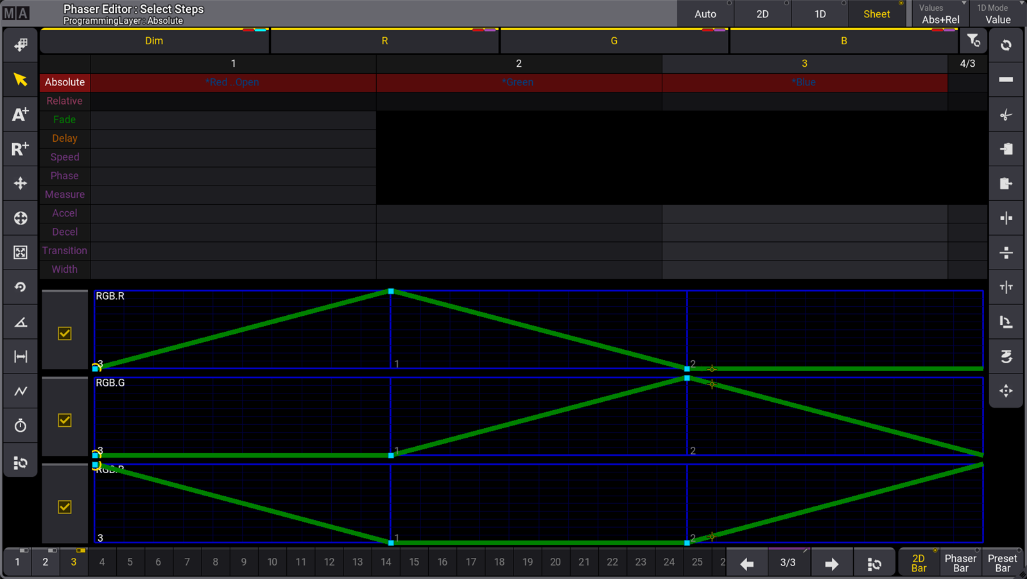The height and width of the screenshot is (579, 1027).
Task: Click the scissors cut icon
Action: click(1006, 115)
